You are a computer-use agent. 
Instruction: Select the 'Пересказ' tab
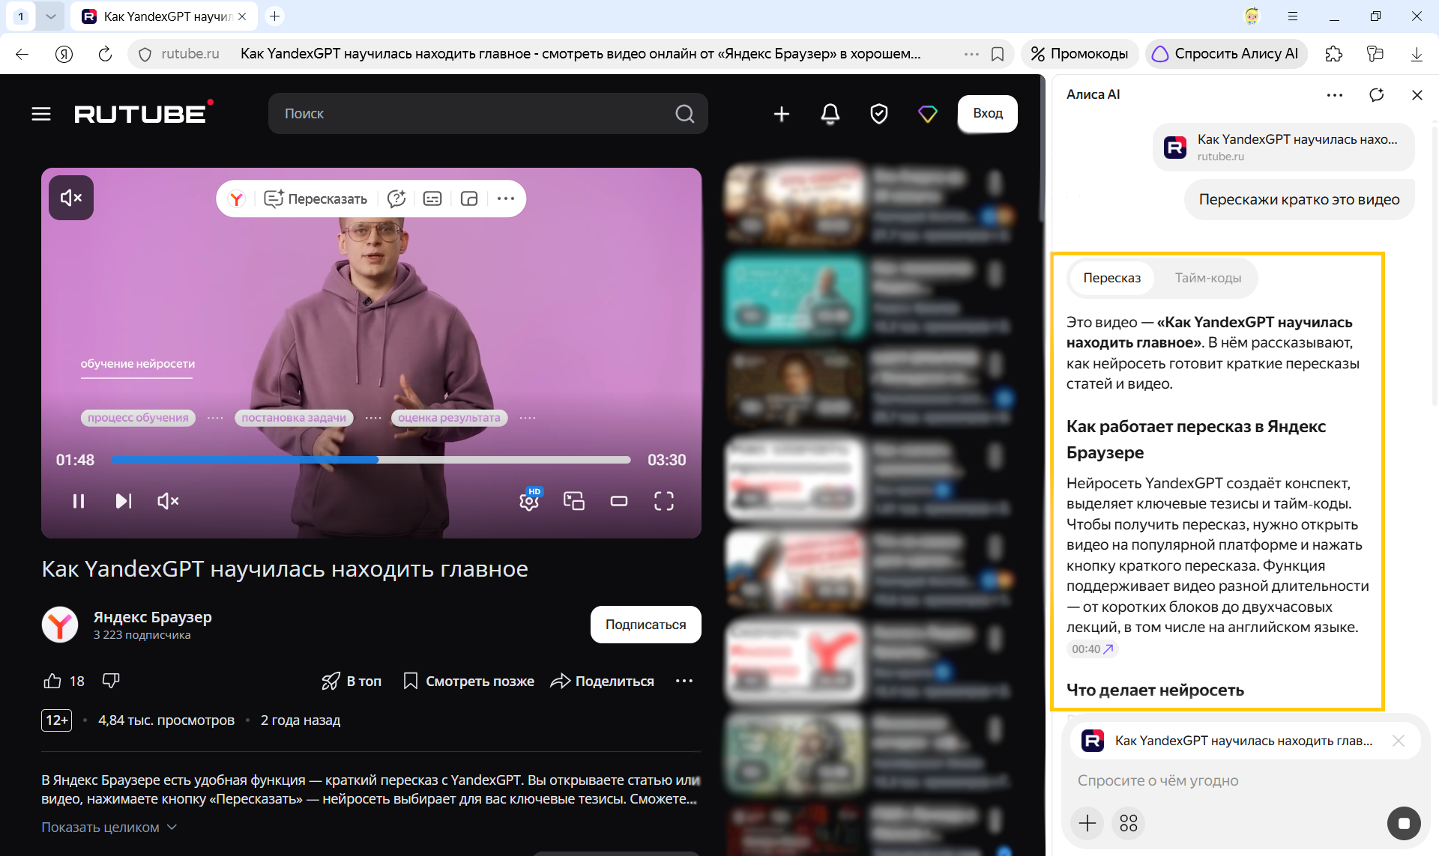pyautogui.click(x=1112, y=278)
